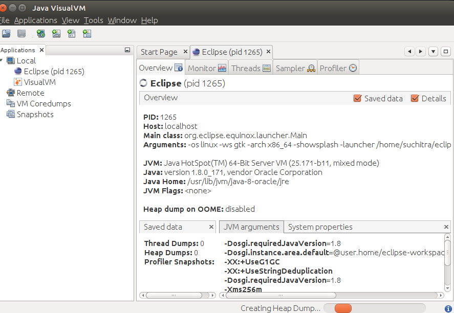The width and height of the screenshot is (454, 313).
Task: Select the System properties tab
Action: click(x=320, y=227)
